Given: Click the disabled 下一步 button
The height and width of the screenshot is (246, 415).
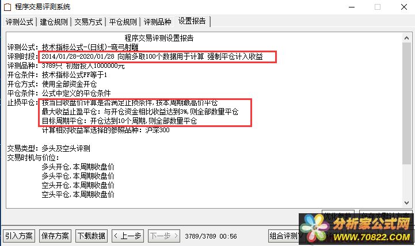Looking at the screenshot, I should click(x=164, y=236).
